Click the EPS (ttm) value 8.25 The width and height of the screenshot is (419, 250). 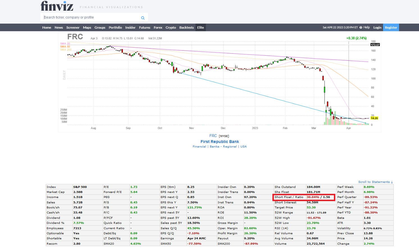tap(191, 187)
